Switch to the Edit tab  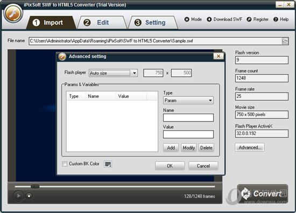tap(102, 23)
